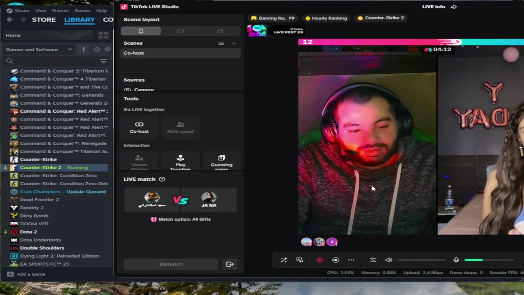The image size is (524, 295).
Task: Adjust the green microphone level slider
Action: pyautogui.click(x=489, y=260)
